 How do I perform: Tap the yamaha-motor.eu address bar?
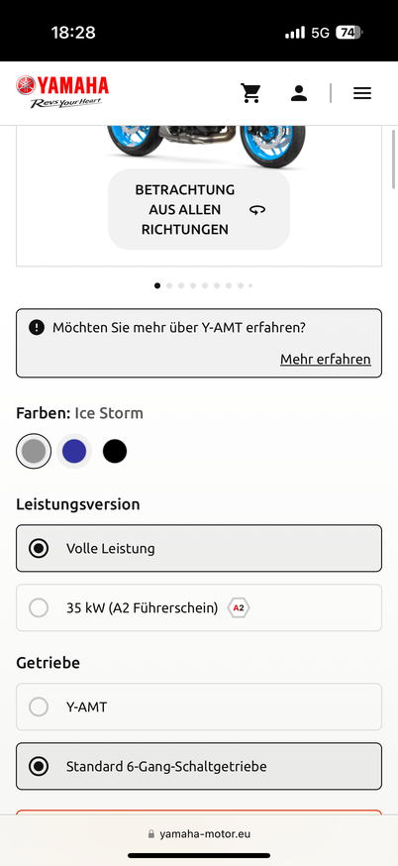[x=199, y=834]
